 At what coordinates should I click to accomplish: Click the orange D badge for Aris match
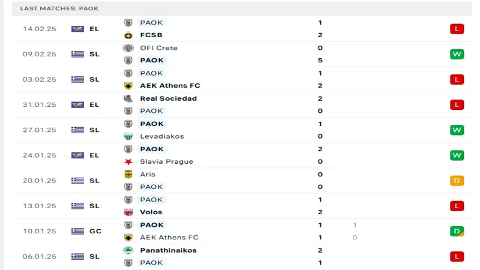point(457,181)
